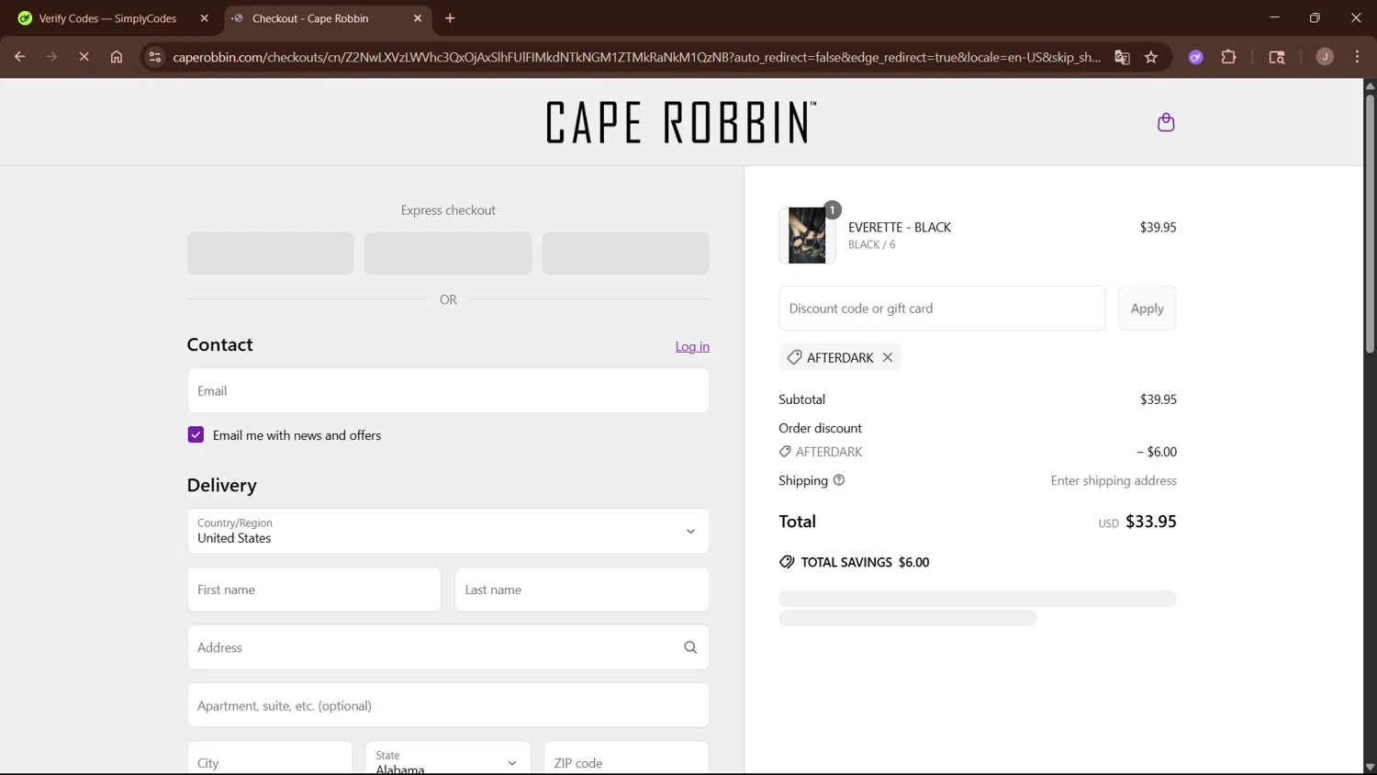This screenshot has width=1377, height=775.
Task: Restore down the browser window
Action: point(1315,17)
